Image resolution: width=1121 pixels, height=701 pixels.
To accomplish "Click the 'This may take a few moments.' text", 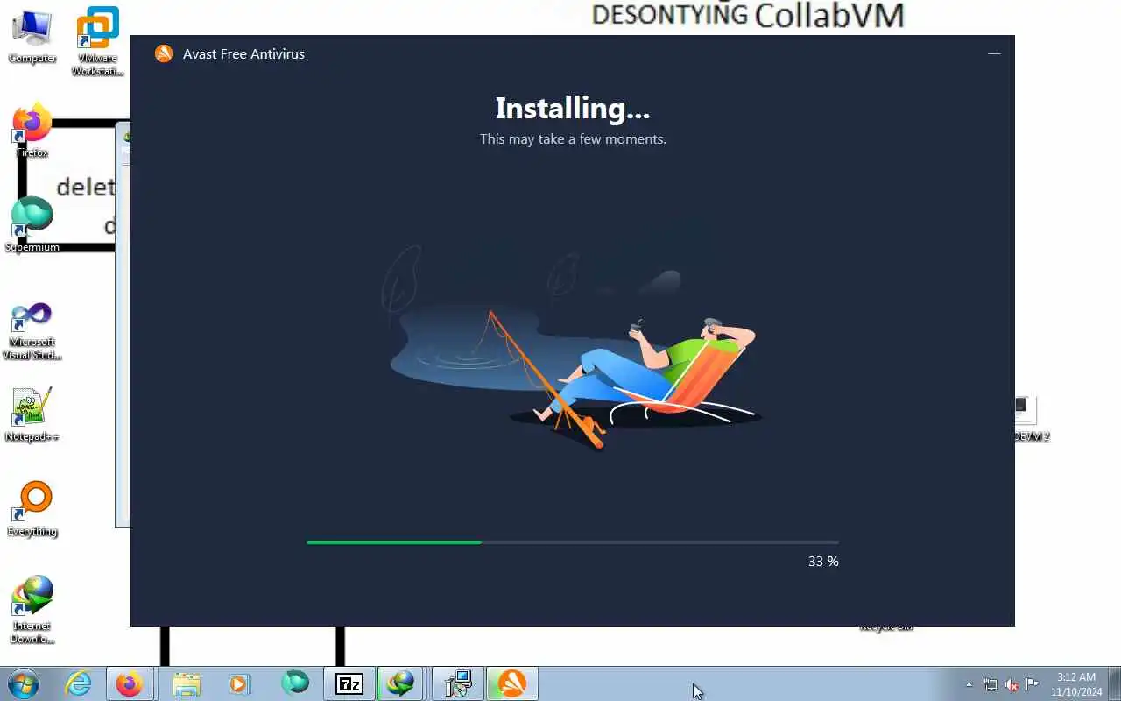I will (x=573, y=138).
